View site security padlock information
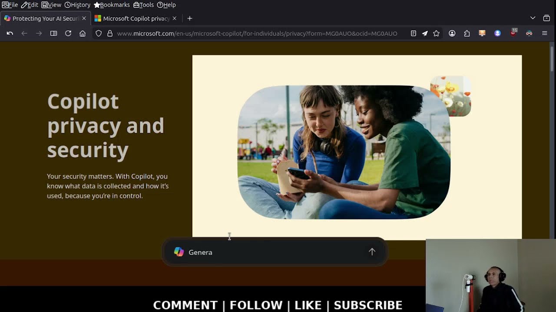 click(x=110, y=33)
